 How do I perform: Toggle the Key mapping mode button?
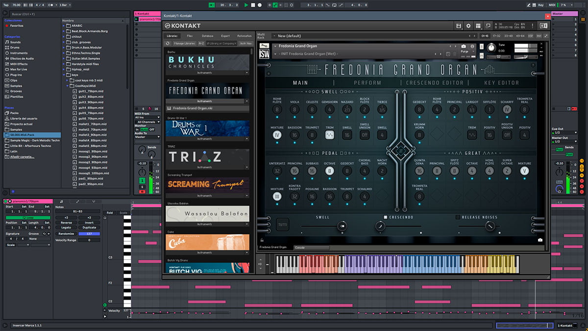click(x=541, y=5)
